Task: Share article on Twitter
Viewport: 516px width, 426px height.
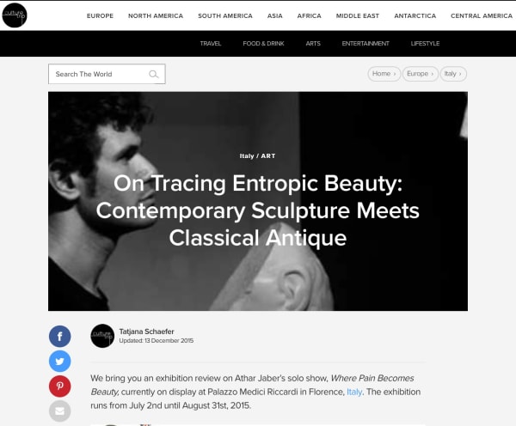Action: click(59, 362)
